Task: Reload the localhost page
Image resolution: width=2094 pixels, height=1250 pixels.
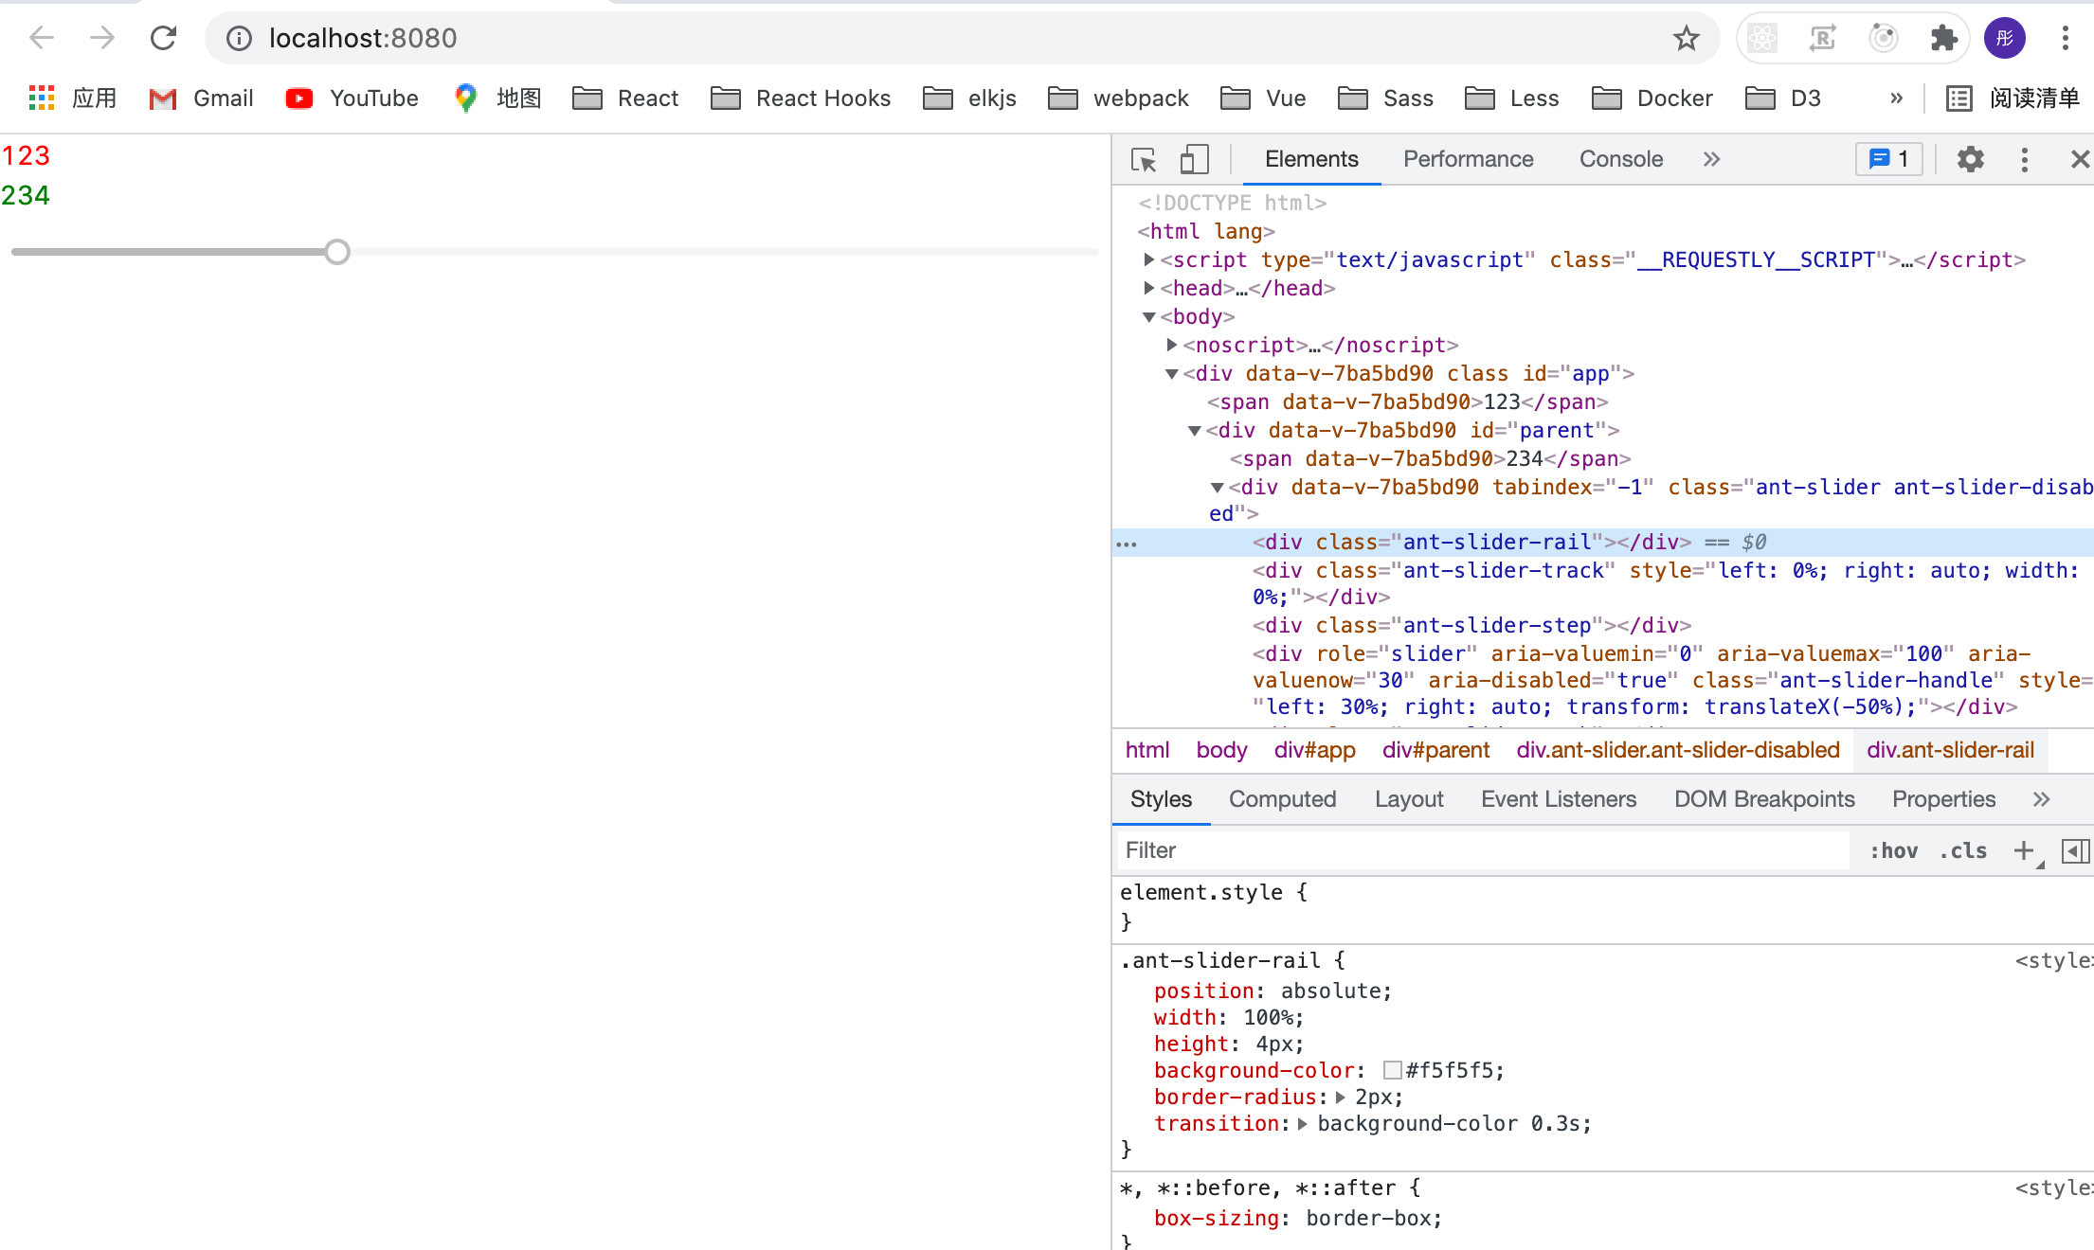Action: (x=163, y=38)
